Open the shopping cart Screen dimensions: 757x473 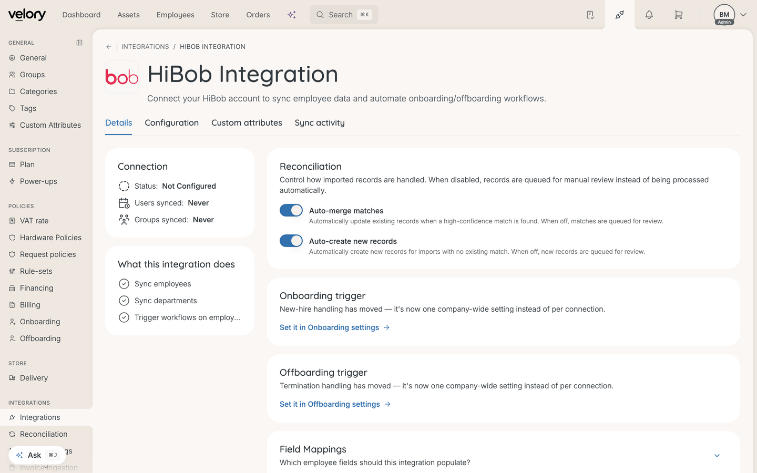tap(679, 15)
